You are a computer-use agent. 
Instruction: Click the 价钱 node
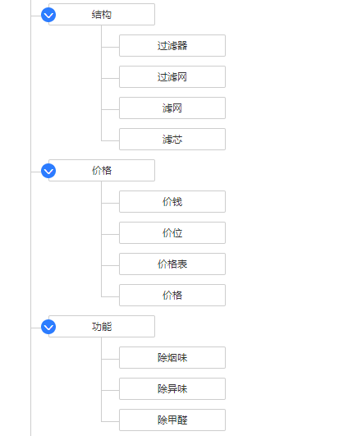[172, 202]
